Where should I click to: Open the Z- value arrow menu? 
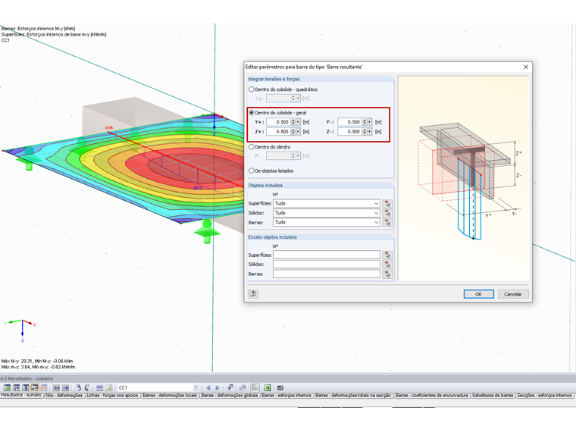click(370, 132)
